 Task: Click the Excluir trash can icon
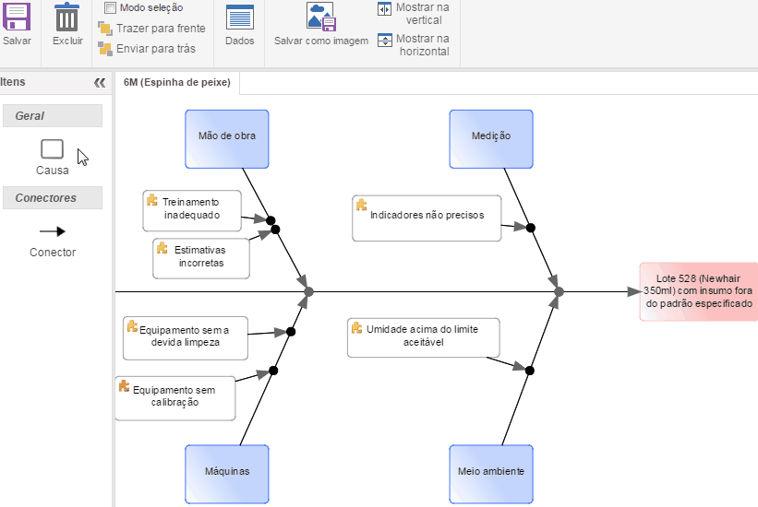pyautogui.click(x=67, y=18)
